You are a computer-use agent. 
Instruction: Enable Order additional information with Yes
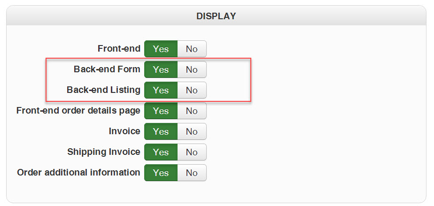point(161,173)
